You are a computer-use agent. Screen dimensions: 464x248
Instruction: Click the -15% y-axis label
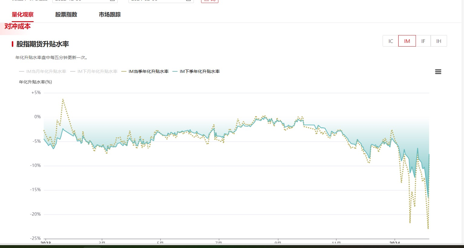35,190
